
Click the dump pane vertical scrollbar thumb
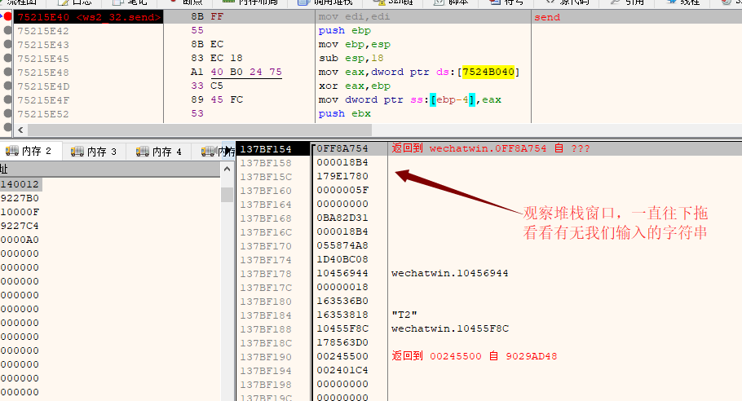tap(227, 194)
